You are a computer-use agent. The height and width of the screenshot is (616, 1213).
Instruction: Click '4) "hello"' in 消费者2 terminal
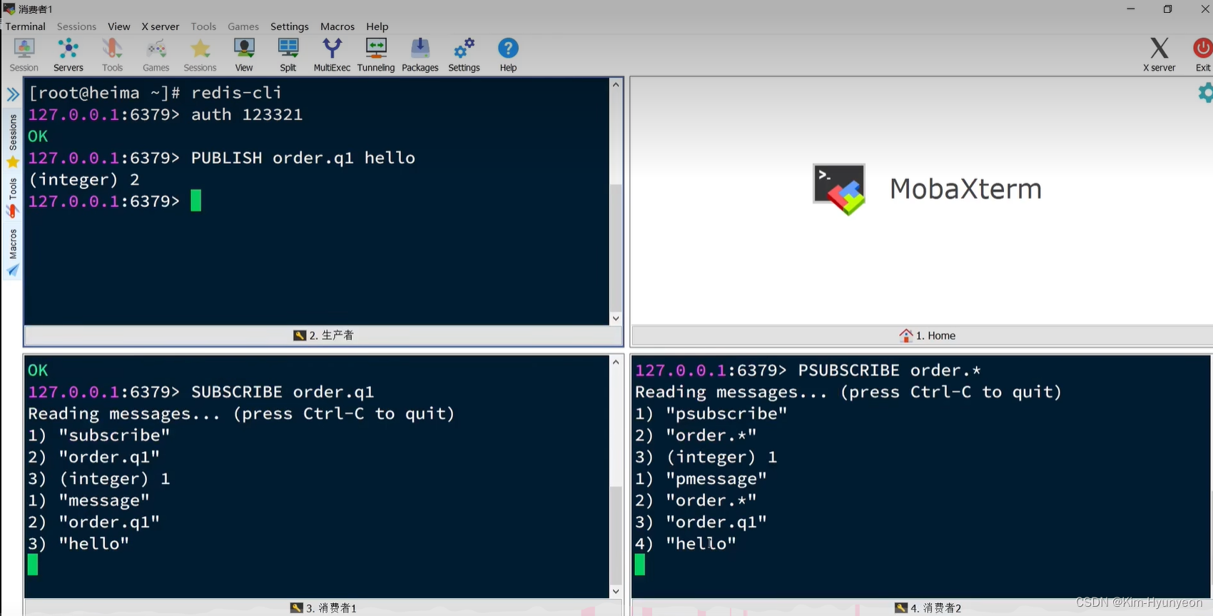686,544
